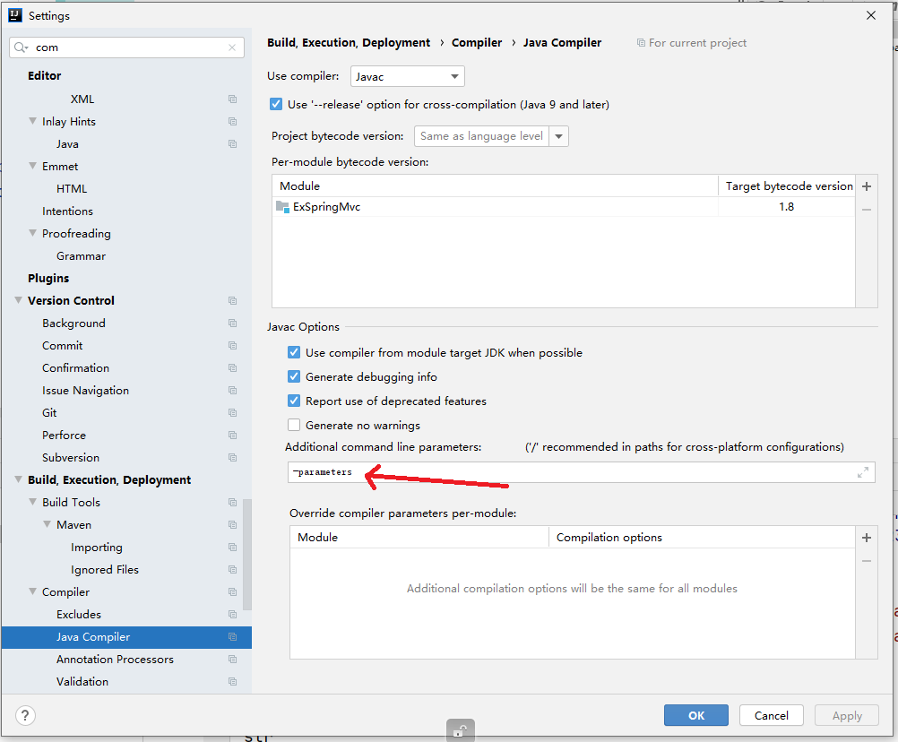
Task: Collapse Build, Execution, Deployment section
Action: tap(18, 479)
